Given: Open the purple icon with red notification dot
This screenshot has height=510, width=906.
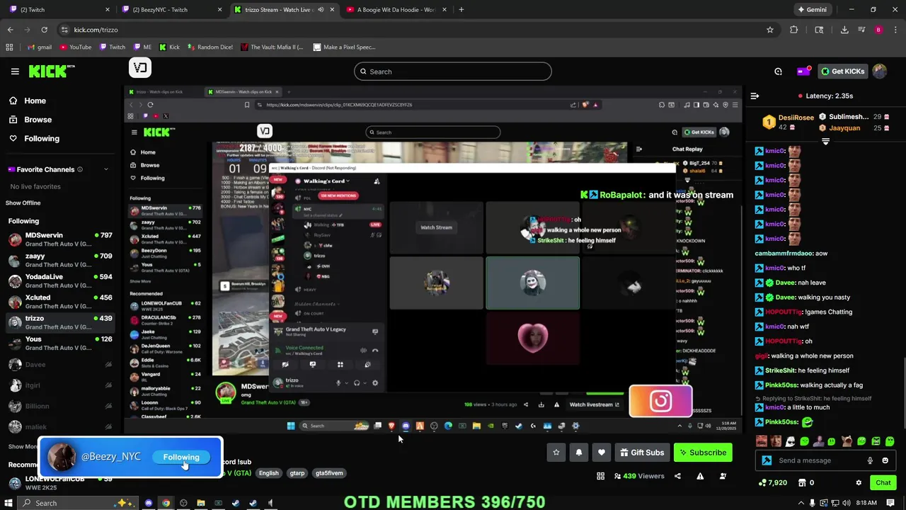Looking at the screenshot, I should pos(803,72).
